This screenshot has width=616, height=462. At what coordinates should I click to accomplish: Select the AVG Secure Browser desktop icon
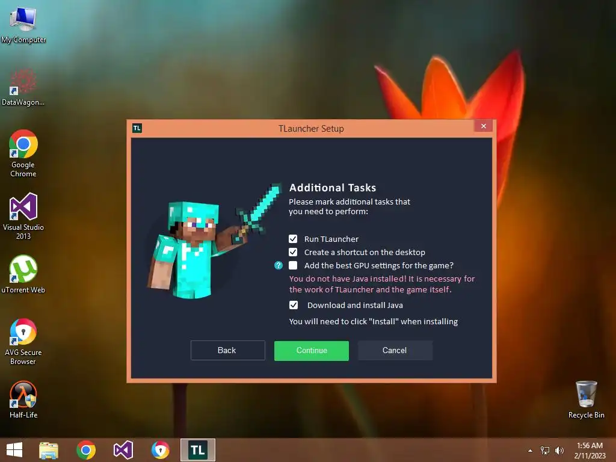click(x=23, y=342)
